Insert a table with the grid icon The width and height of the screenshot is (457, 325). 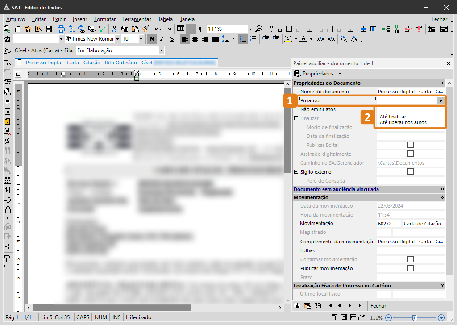181,29
